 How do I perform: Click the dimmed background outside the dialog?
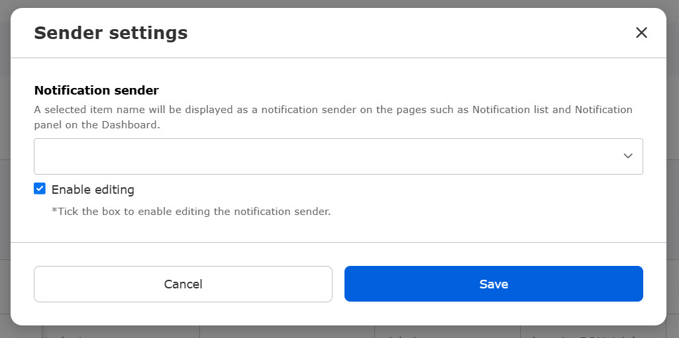click(x=673, y=198)
